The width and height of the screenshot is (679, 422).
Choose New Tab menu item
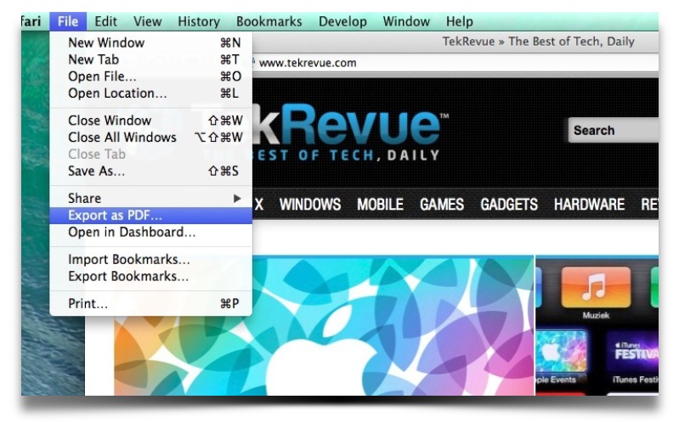(x=150, y=59)
